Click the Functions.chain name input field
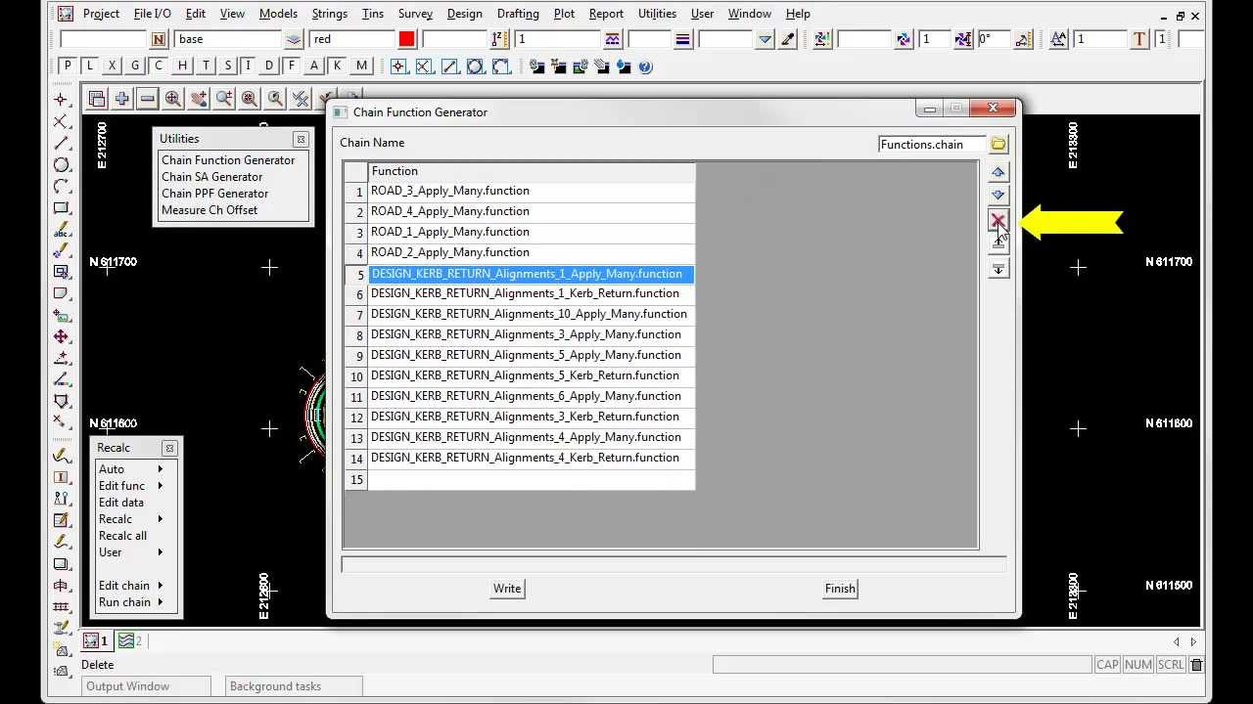Viewport: 1253px width, 704px height. (932, 145)
